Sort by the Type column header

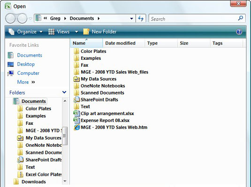tap(161, 43)
